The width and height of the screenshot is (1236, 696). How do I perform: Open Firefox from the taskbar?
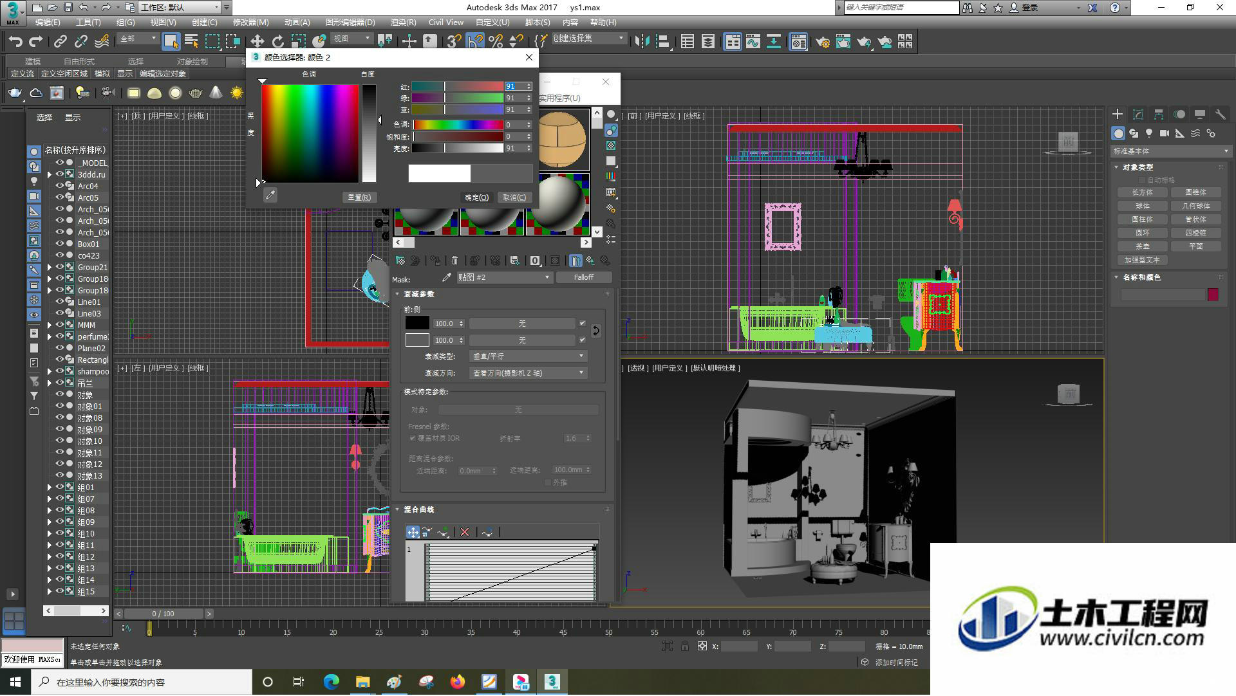[458, 682]
